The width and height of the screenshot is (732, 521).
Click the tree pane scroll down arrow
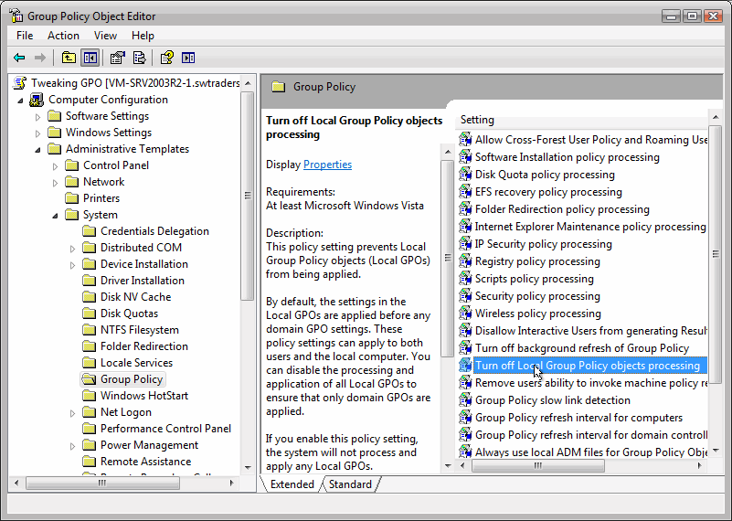point(248,467)
